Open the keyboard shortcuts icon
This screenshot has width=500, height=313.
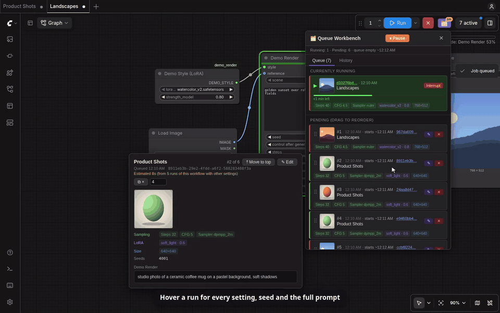[10, 285]
